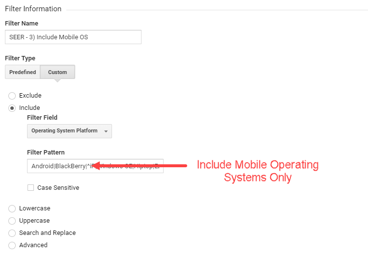Click the Filter Type label
Viewport: 368px width, 257px height.
(x=20, y=58)
